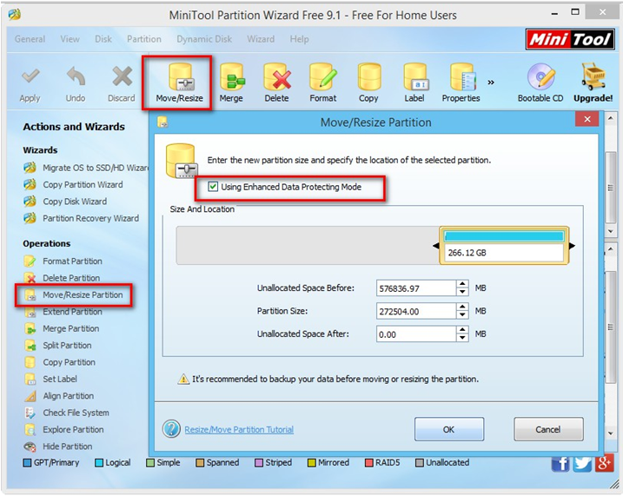Viewport: 623px width, 496px height.
Task: Open the Facebook share icon
Action: tap(560, 464)
